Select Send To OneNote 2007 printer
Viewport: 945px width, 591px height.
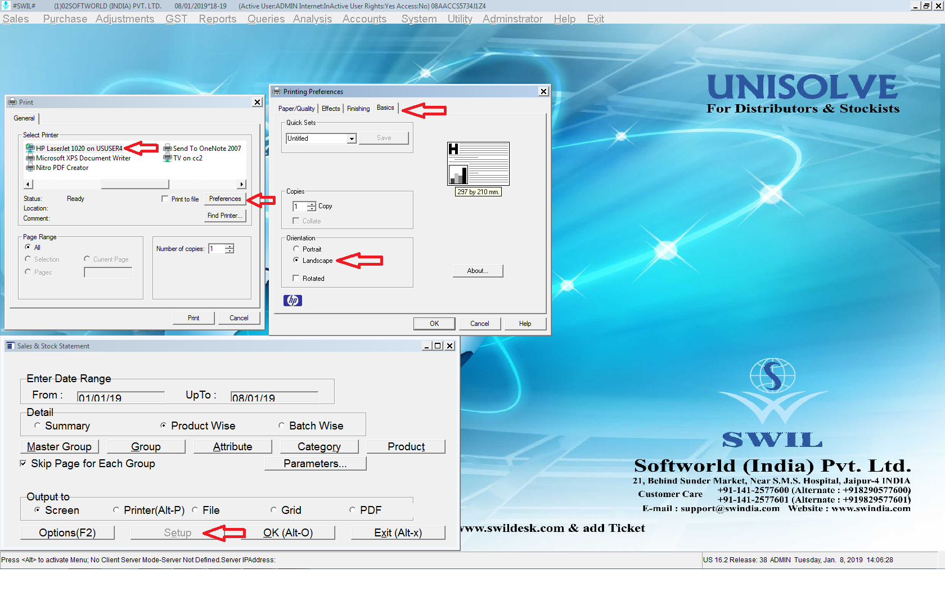206,149
